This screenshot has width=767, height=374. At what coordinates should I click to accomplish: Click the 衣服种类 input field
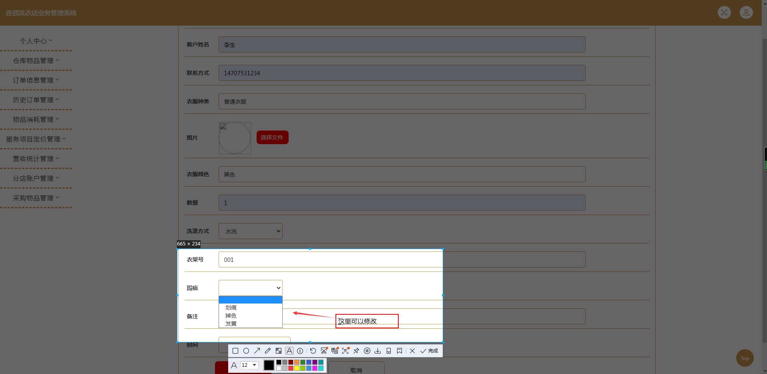(x=402, y=101)
